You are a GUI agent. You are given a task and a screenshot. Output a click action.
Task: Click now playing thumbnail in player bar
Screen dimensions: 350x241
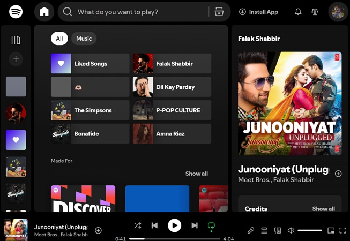coord(16,230)
